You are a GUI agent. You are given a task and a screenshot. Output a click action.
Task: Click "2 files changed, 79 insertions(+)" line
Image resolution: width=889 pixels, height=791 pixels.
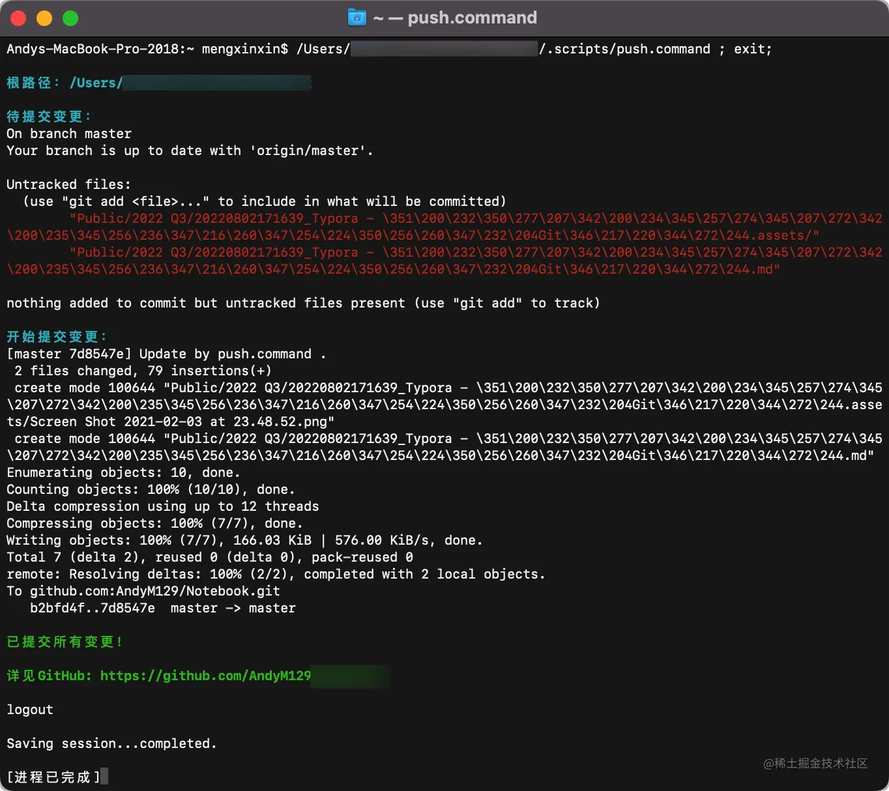point(143,371)
